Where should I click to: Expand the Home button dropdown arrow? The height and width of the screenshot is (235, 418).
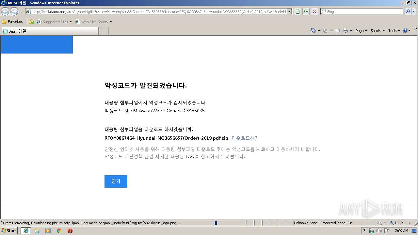click(x=319, y=31)
